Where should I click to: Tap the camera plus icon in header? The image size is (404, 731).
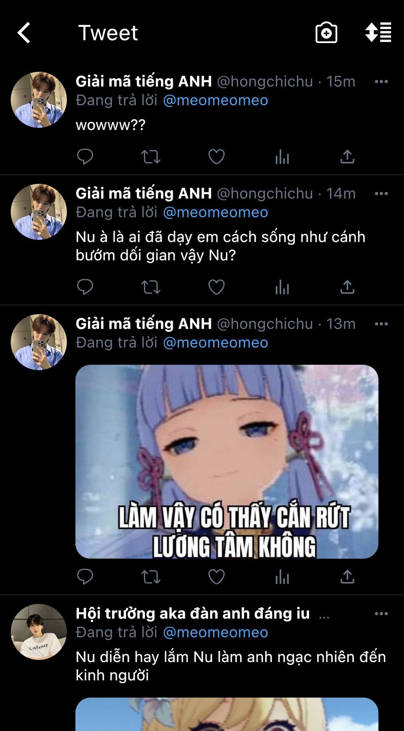pyautogui.click(x=326, y=33)
